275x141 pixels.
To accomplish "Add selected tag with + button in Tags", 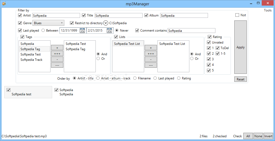I will click(57, 48).
